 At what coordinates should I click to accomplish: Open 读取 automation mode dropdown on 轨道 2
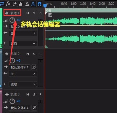click(23, 84)
